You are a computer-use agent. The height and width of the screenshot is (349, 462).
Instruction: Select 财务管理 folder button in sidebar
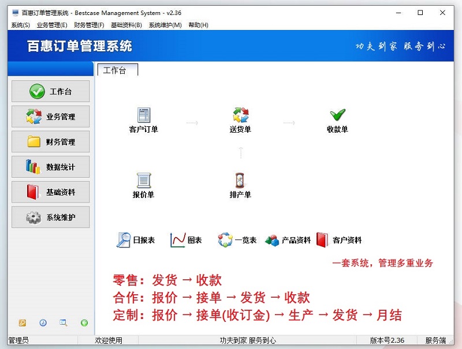click(x=51, y=141)
